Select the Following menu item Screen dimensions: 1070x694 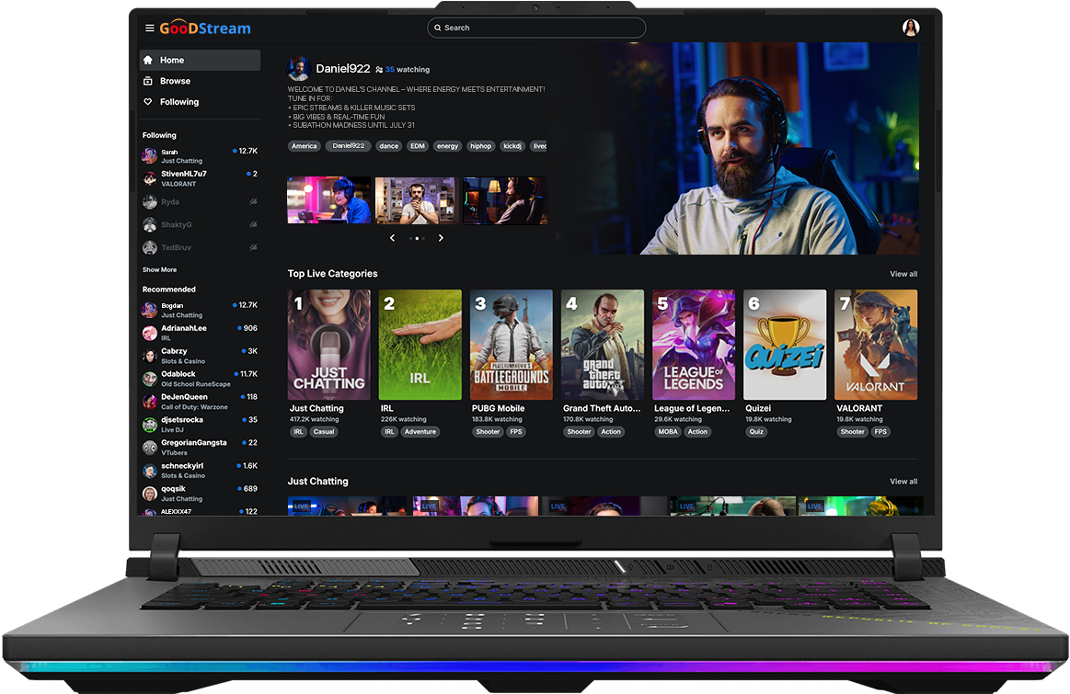(x=200, y=102)
